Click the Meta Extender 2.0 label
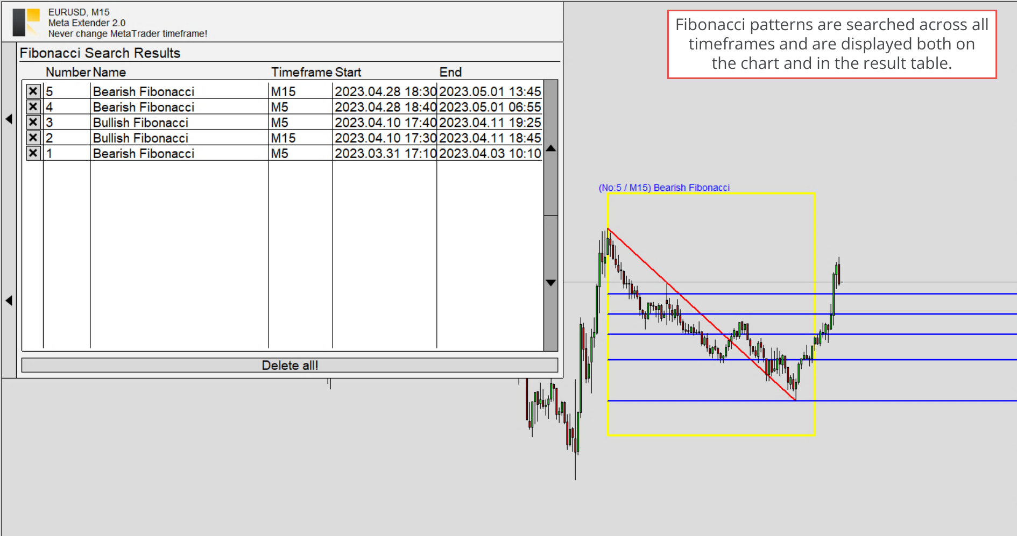This screenshot has height=536, width=1017. coord(87,23)
